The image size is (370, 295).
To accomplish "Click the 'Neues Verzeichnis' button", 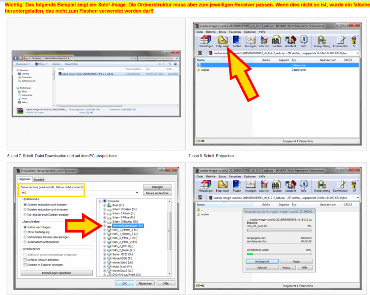I will click(157, 193).
